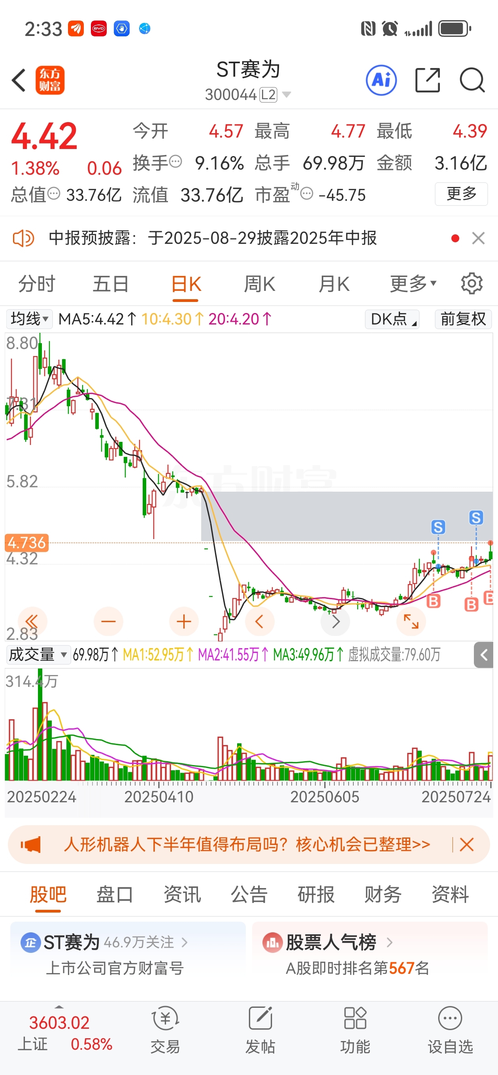498x1075 pixels.
Task: Switch to 月K chart tab
Action: pyautogui.click(x=334, y=284)
